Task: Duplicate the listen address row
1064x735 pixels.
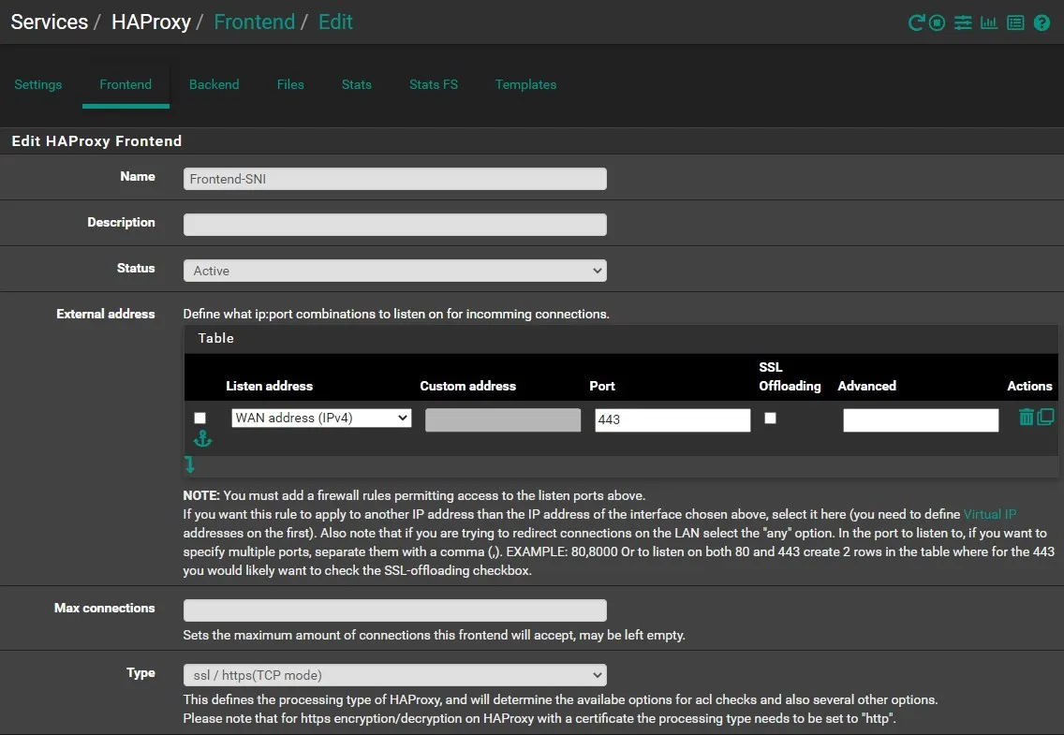Action: [1045, 418]
